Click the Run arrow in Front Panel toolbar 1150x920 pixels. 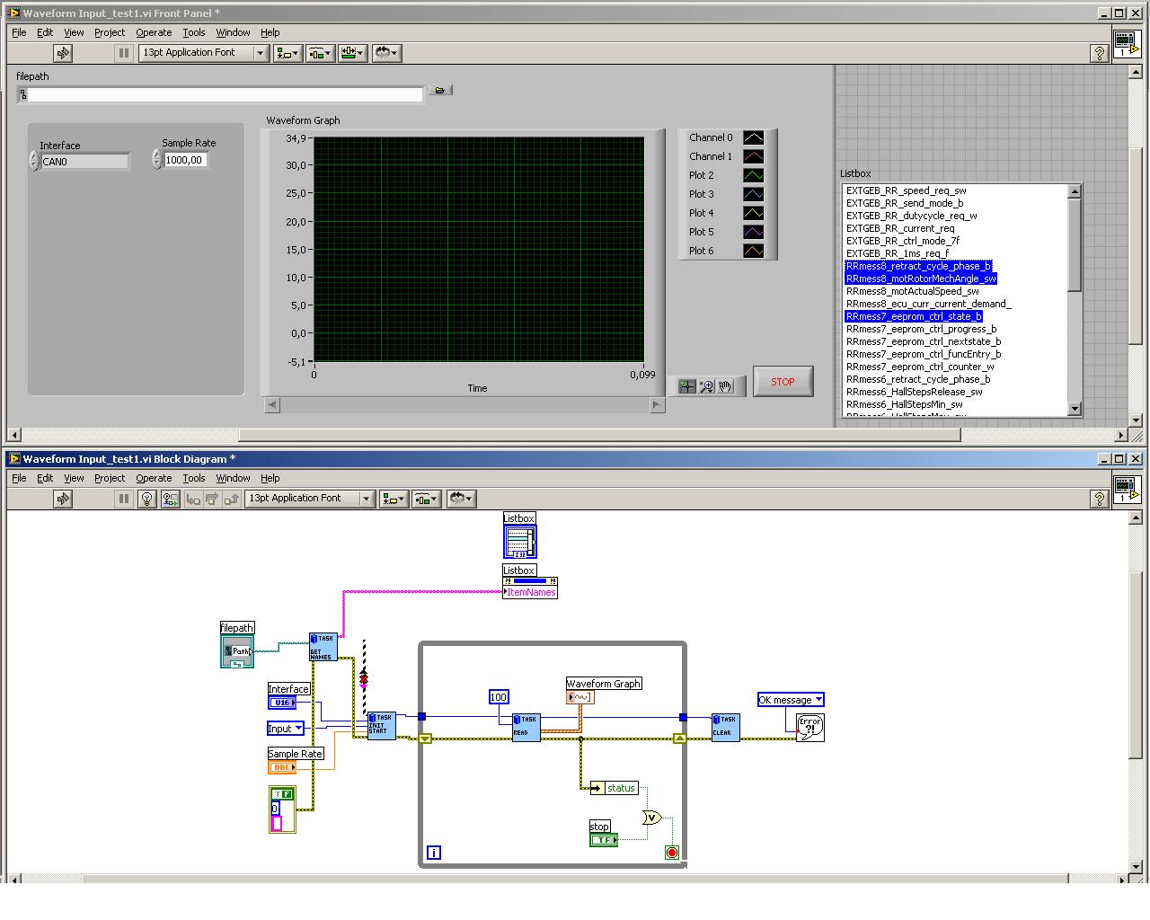point(63,53)
